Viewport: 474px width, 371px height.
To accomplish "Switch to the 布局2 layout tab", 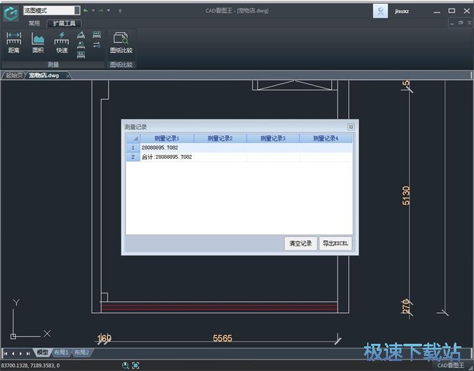I will tap(82, 353).
